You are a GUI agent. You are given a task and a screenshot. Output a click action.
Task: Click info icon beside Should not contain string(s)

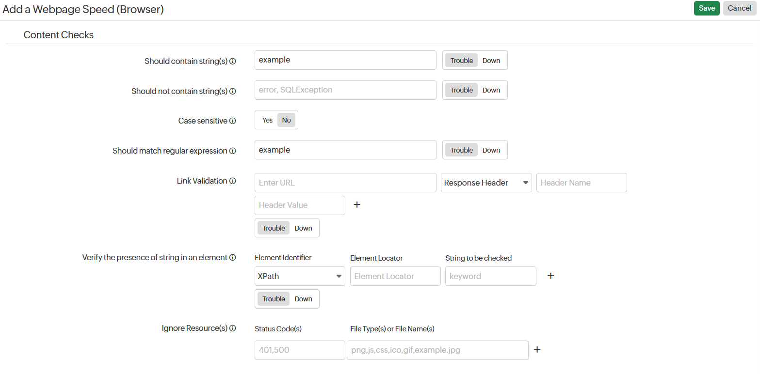click(x=232, y=91)
